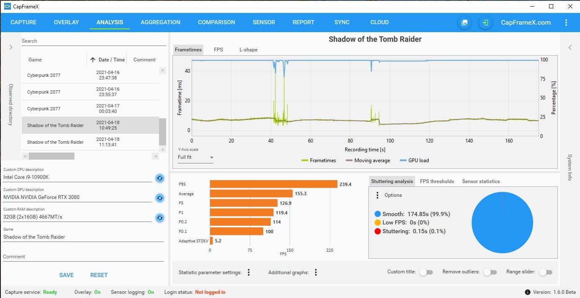
Task: Open the Y-Axis scale dropdown
Action: 195,158
